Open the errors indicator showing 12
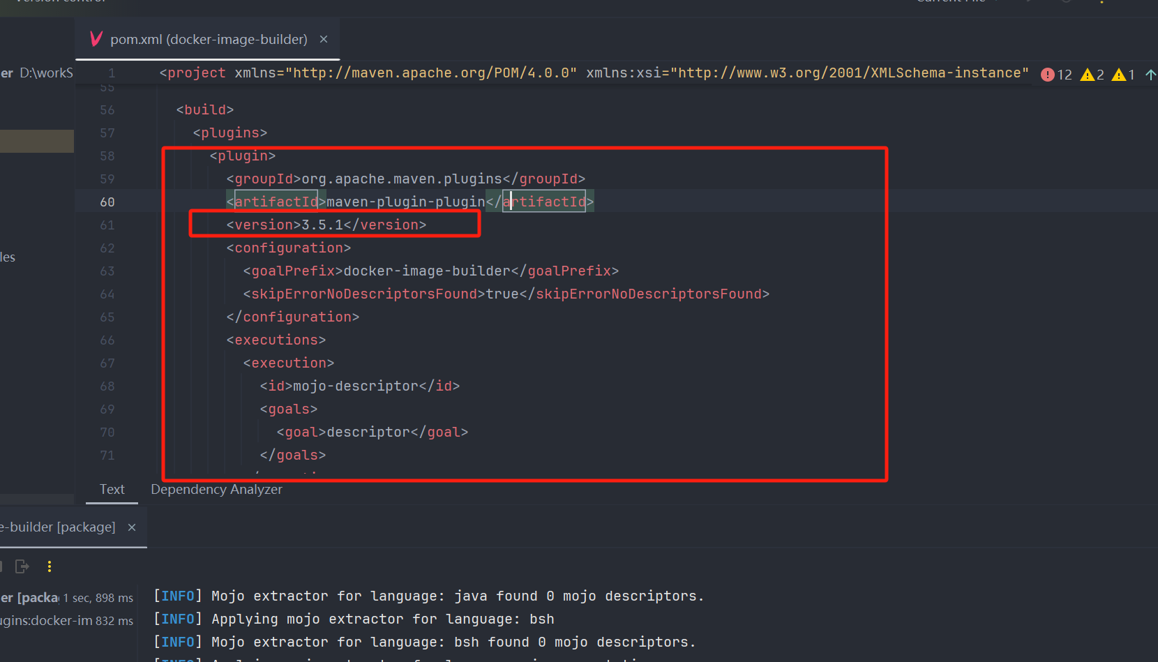The width and height of the screenshot is (1158, 662). click(1056, 75)
